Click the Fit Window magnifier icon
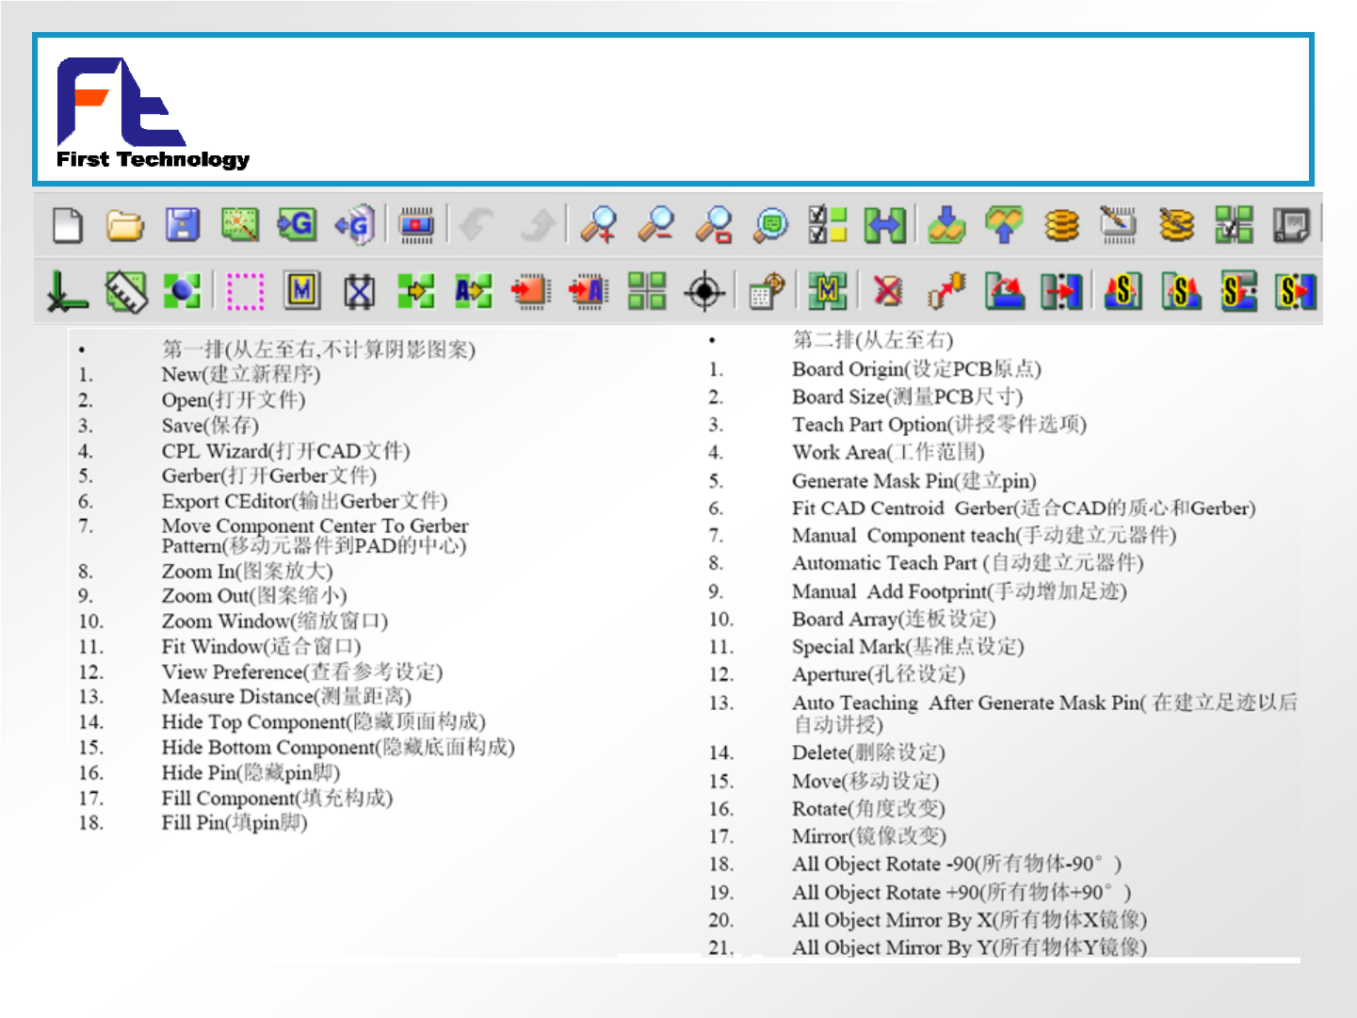Image resolution: width=1357 pixels, height=1018 pixels. (771, 225)
